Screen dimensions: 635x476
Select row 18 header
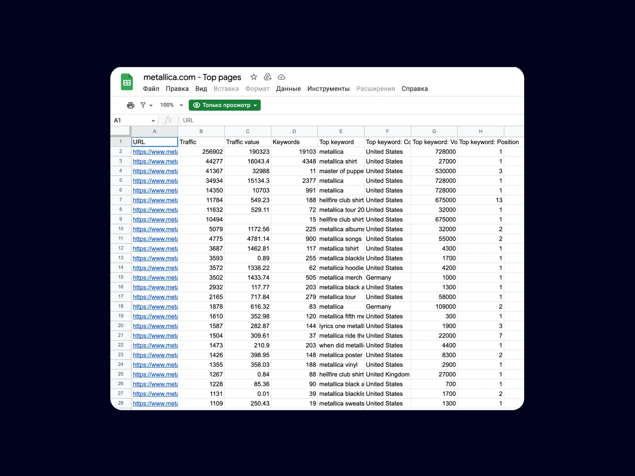(x=121, y=307)
